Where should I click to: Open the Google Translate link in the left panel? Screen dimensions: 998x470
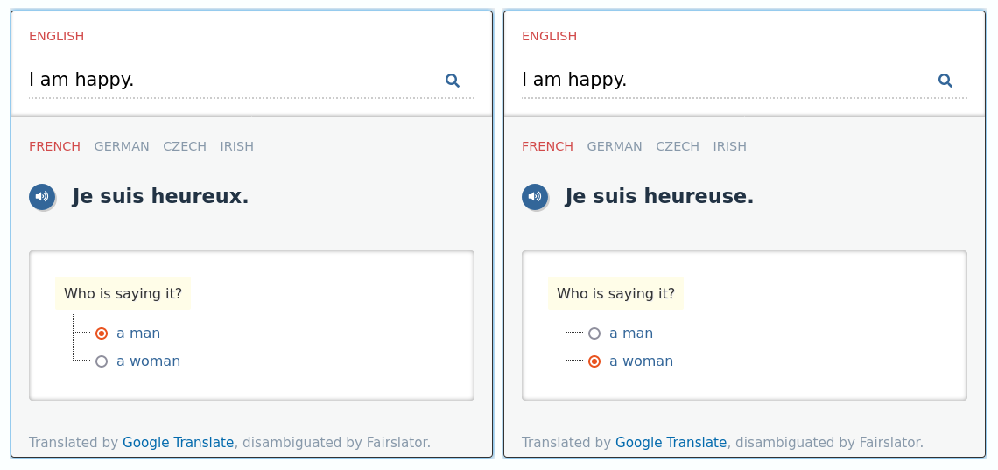tap(178, 443)
